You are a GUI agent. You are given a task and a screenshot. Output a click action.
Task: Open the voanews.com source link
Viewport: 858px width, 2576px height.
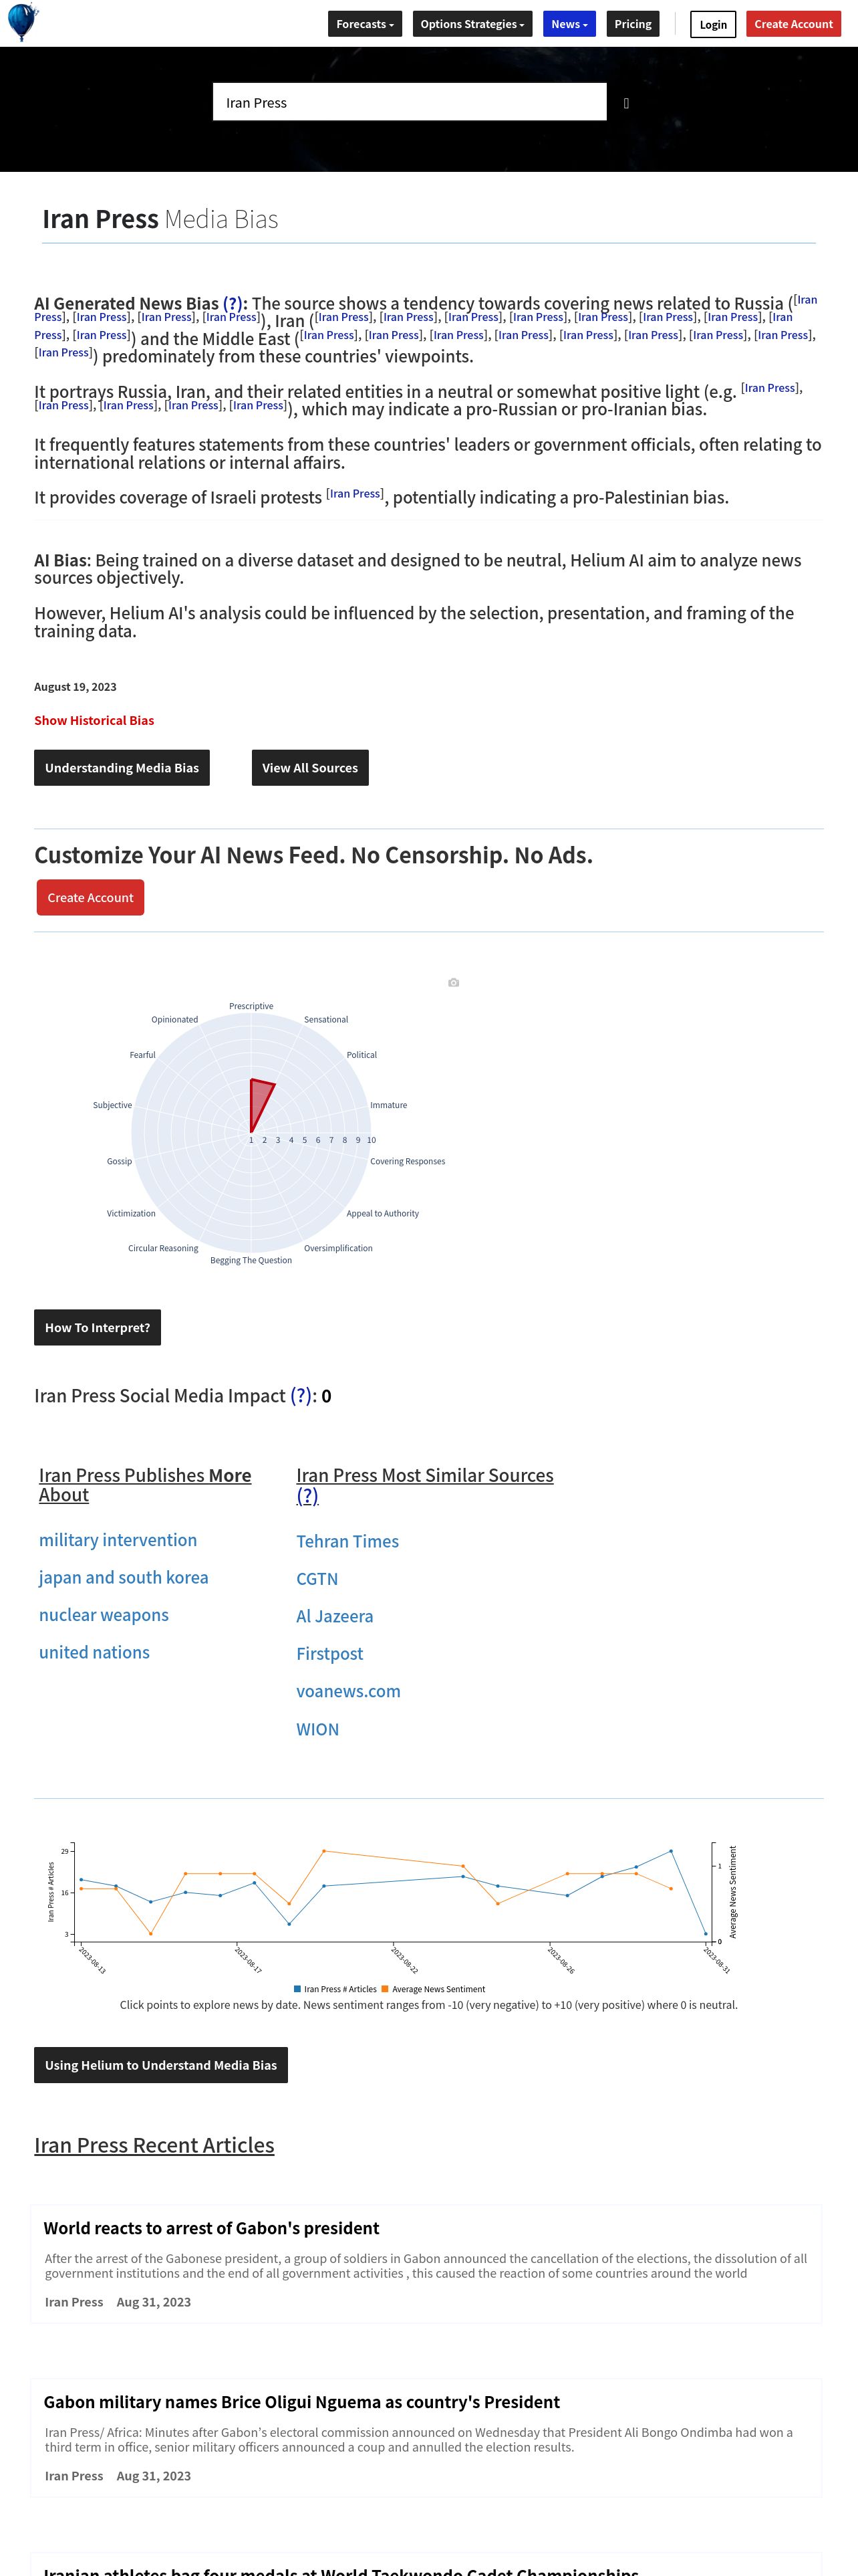coord(349,1692)
